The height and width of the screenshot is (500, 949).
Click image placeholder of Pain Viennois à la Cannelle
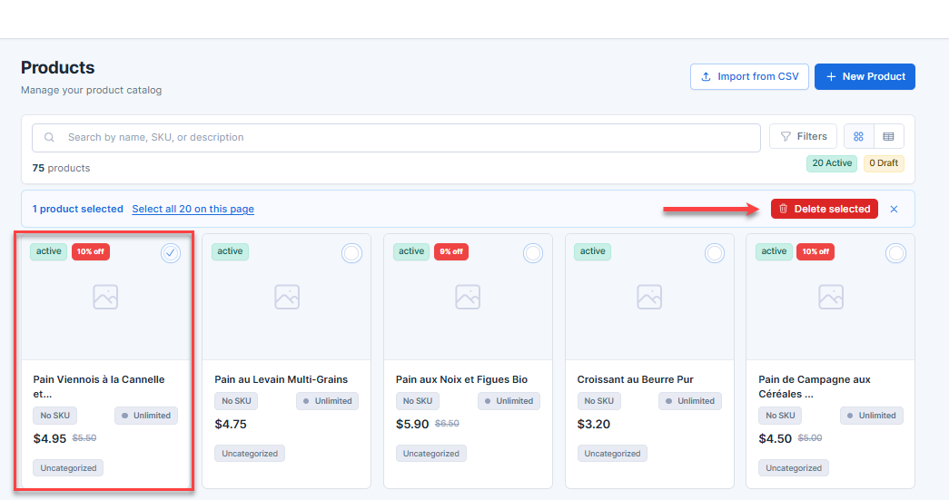point(105,297)
